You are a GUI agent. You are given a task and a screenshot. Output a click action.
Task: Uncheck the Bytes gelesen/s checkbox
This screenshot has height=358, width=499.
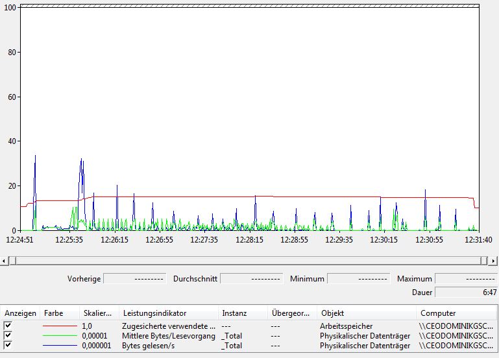coord(8,345)
